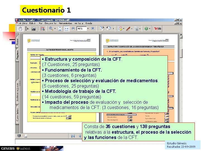This screenshot has width=201, height=151.
Task: Open the Documento menu
Action: [x=51, y=23]
